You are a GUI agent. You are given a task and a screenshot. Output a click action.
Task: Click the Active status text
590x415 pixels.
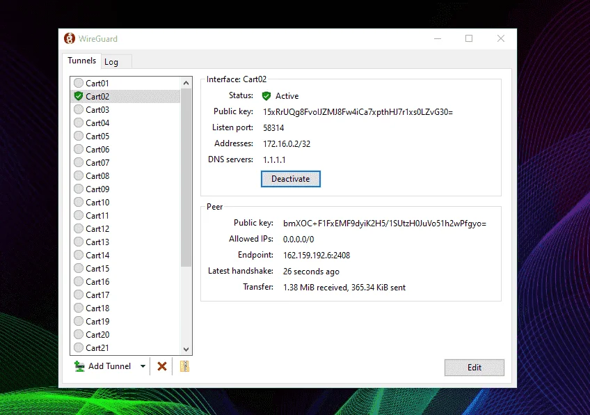coord(287,96)
